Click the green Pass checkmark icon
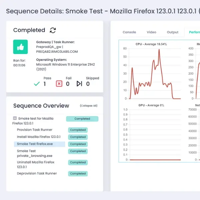200x200 pixels. [37, 84]
